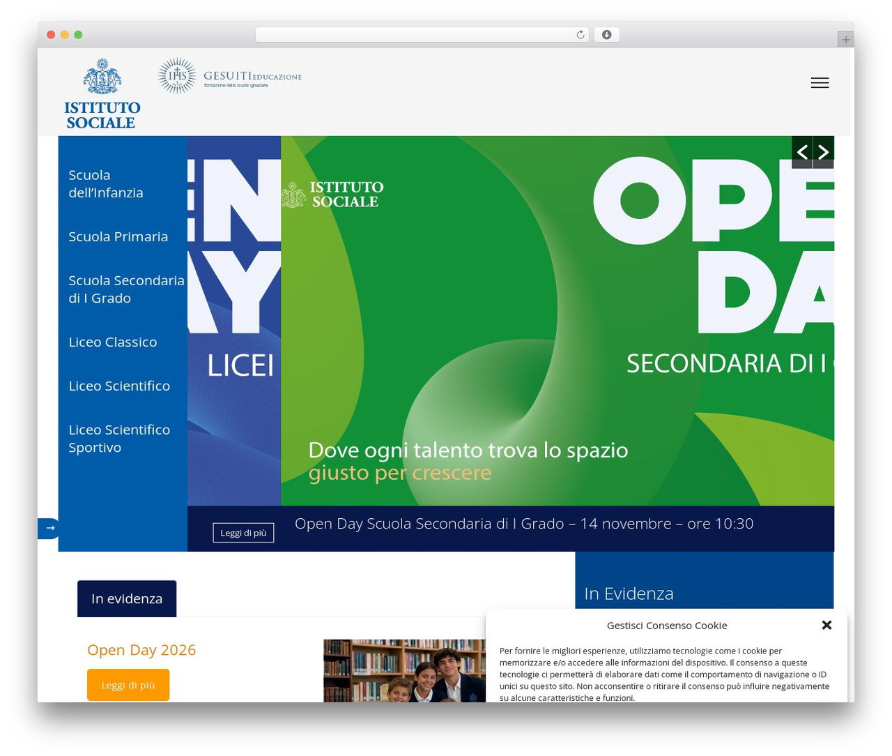Click the Istituto Sociale logo on the banner
This screenshot has width=892, height=756.
(332, 195)
